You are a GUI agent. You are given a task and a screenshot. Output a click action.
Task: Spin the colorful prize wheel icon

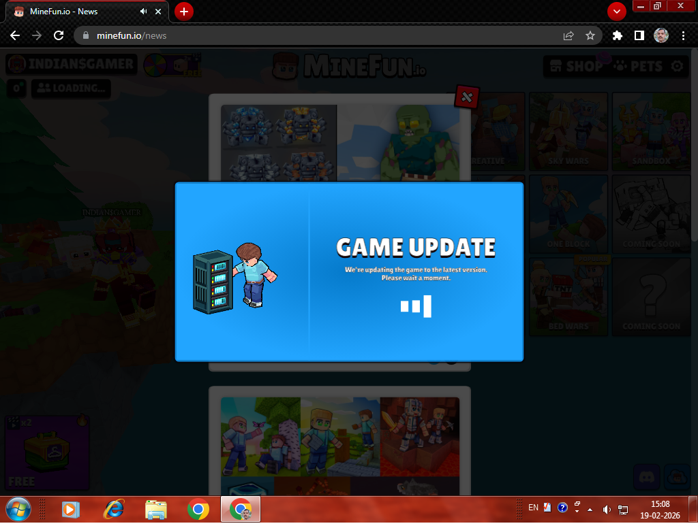click(x=155, y=65)
